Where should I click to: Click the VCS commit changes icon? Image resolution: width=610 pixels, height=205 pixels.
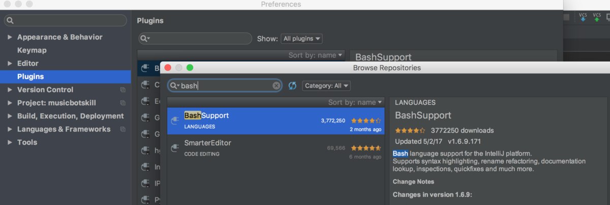click(x=597, y=17)
